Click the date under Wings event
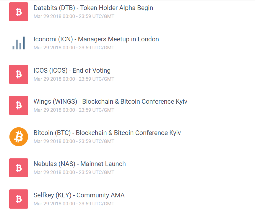This screenshot has width=255, height=216. tap(74, 110)
